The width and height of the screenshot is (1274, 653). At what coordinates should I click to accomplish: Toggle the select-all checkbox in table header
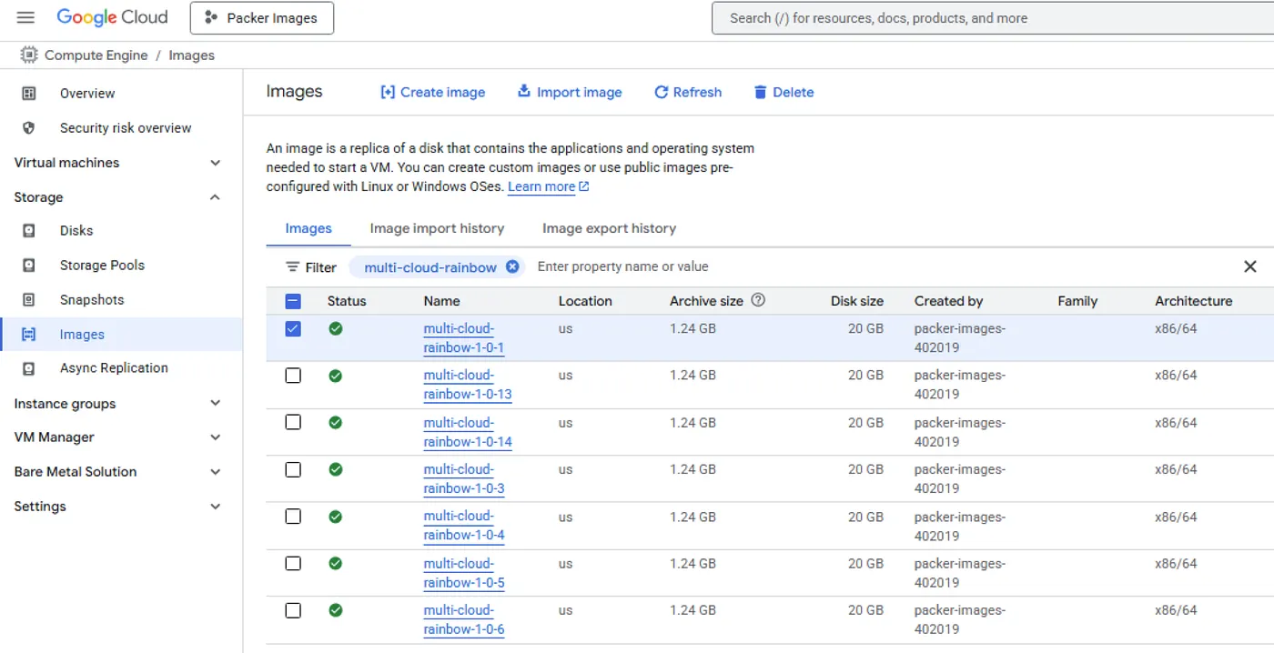[293, 301]
